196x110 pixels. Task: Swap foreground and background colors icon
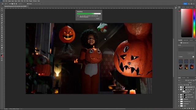point(2,53)
